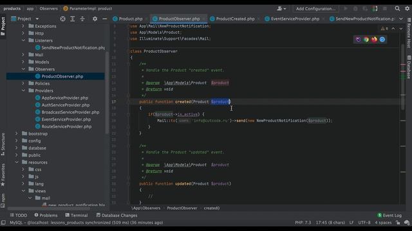Collapse the Listeners folder
This screenshot has height=231, width=412.
click(23, 40)
